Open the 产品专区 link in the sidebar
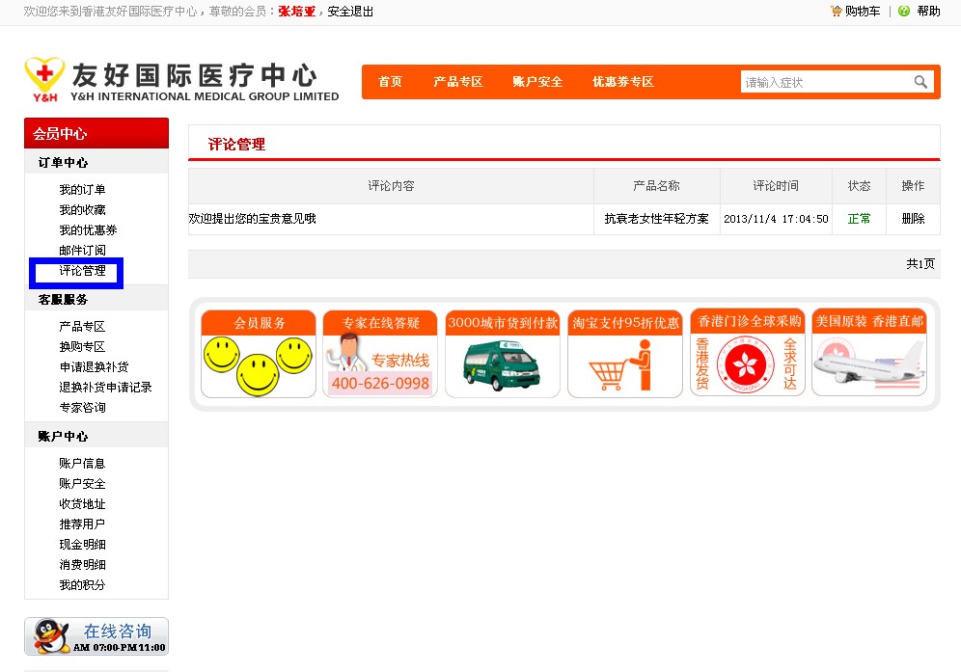This screenshot has width=961, height=672. (82, 326)
